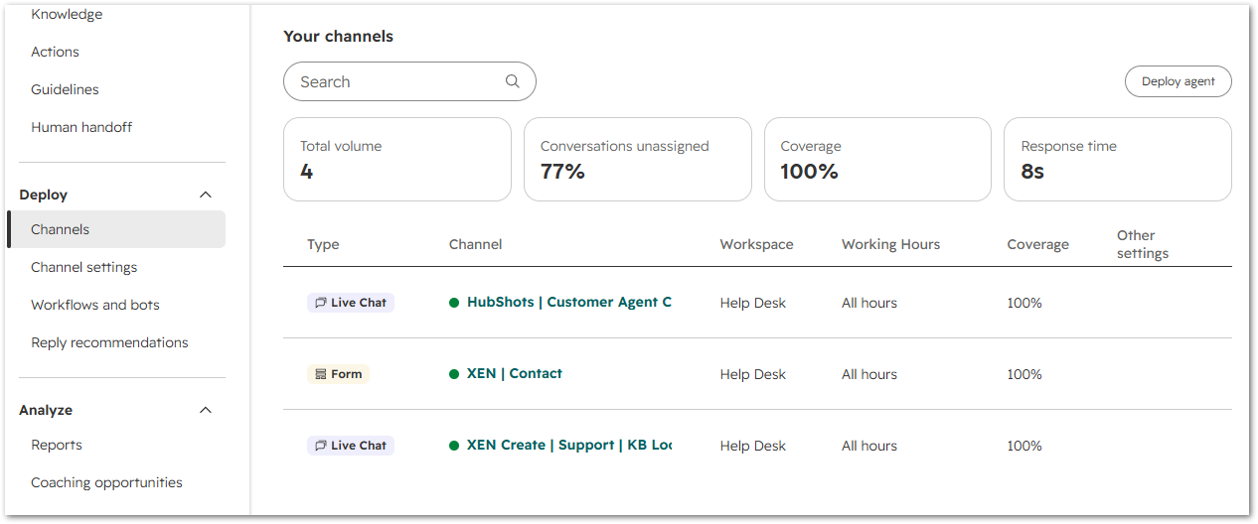
Task: Click the Channel column header
Action: point(476,244)
